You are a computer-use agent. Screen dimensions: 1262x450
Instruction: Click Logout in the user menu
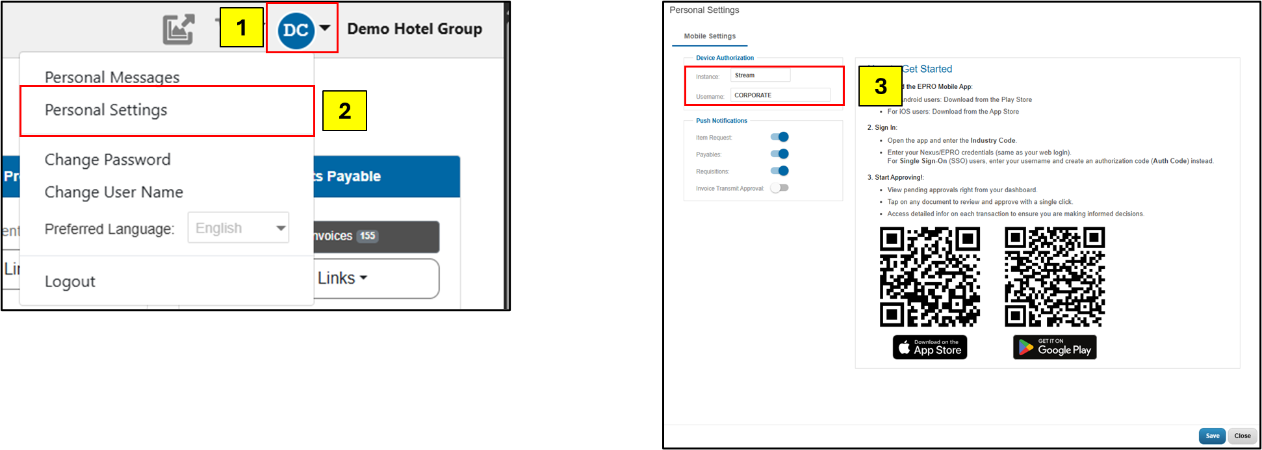click(70, 282)
